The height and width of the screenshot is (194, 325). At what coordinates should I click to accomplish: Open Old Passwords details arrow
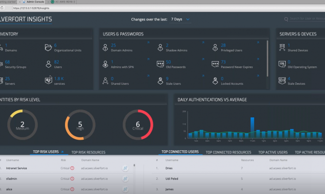pyautogui.click(x=203, y=59)
